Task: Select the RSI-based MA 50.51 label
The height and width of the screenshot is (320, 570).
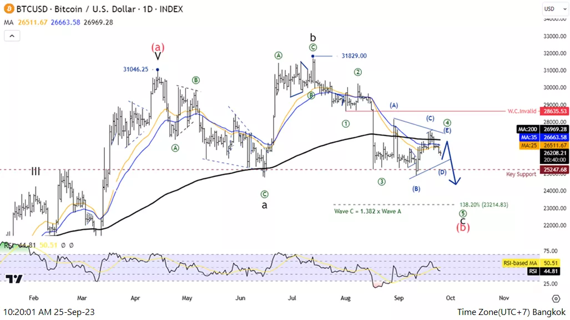Action: pos(531,263)
